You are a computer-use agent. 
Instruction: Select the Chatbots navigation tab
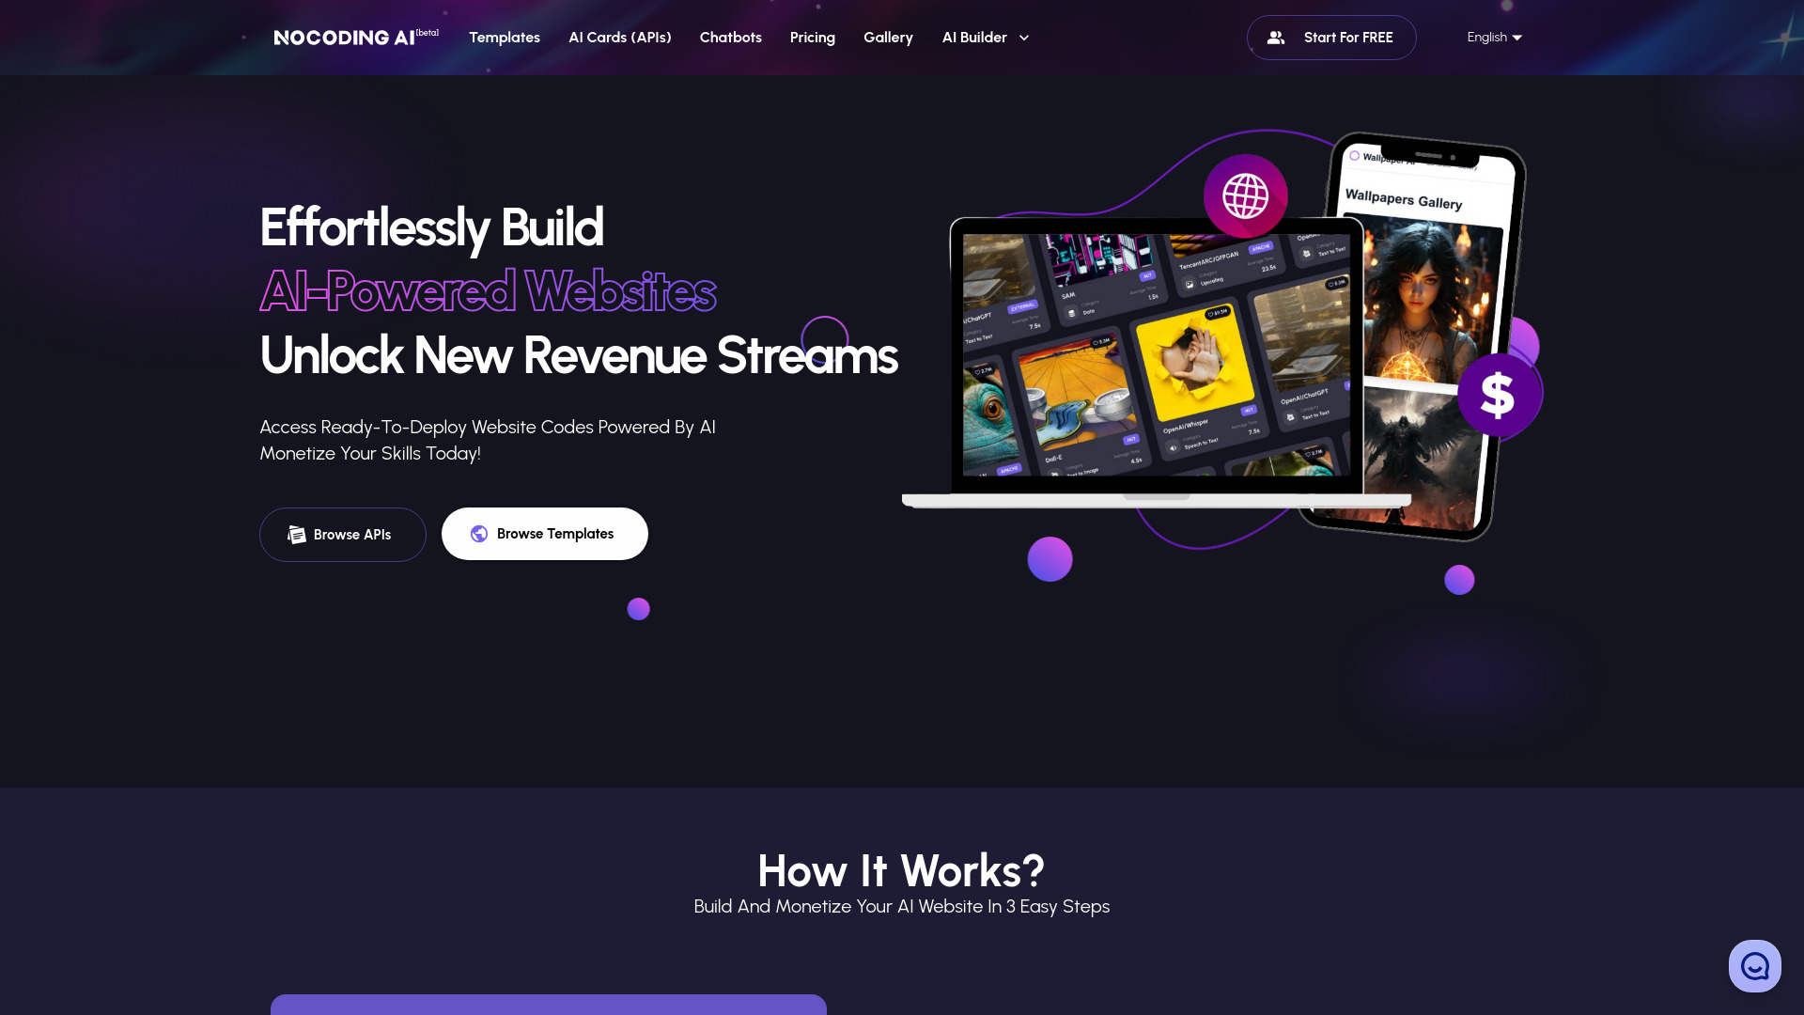[731, 38]
